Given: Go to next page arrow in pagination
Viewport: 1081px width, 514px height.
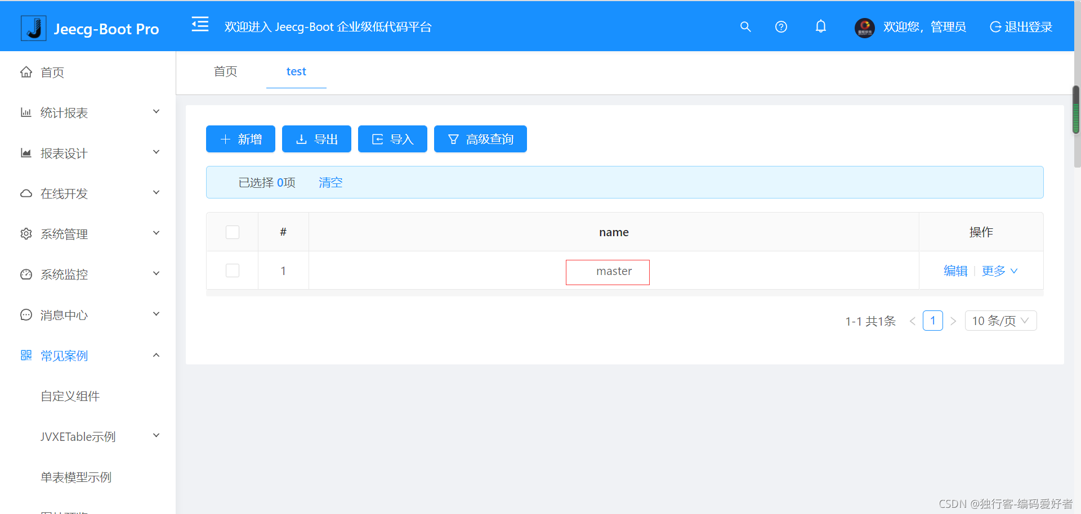Looking at the screenshot, I should coord(953,321).
